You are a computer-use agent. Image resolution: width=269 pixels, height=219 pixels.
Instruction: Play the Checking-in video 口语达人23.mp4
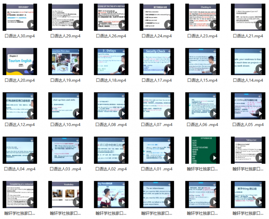[x=214, y=25]
